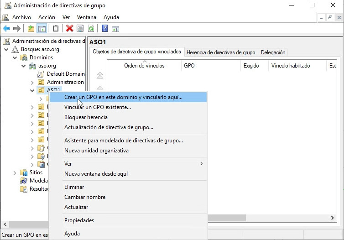Select 'Crear un GPO en este dominio' option

(x=123, y=97)
